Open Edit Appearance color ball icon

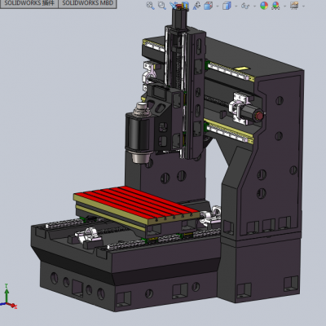pos(264,6)
